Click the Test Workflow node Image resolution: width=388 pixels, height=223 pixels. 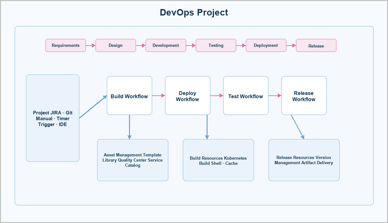246,96
